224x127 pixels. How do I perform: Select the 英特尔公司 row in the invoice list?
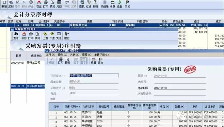pyautogui.click(x=28, y=63)
